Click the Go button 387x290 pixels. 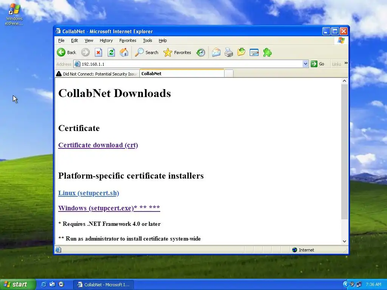point(317,64)
